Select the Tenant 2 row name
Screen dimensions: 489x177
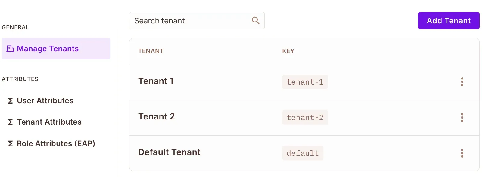pyautogui.click(x=156, y=117)
